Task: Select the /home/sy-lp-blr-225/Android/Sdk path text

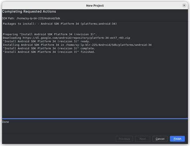Action: (38, 18)
